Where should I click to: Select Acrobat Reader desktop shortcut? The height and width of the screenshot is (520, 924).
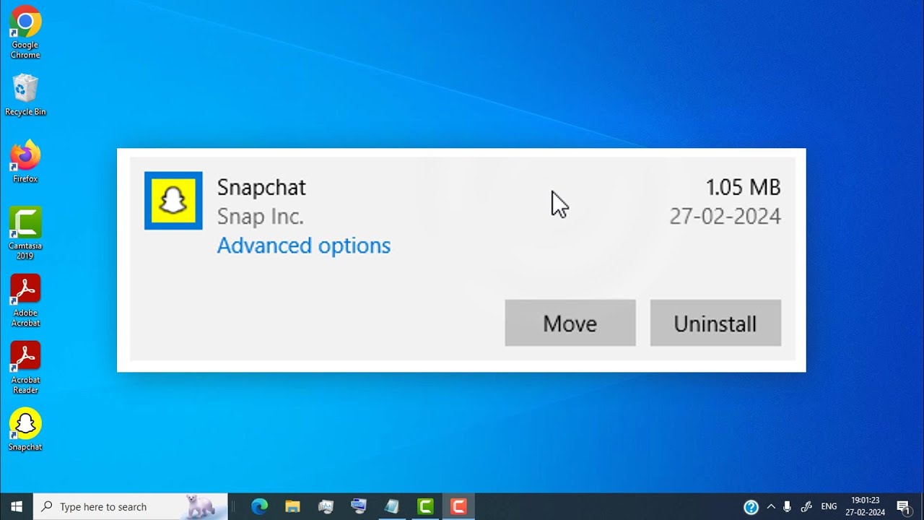(x=25, y=368)
